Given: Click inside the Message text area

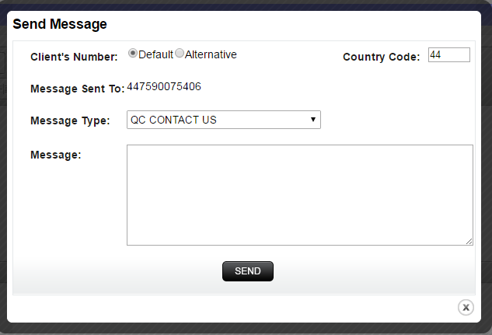Looking at the screenshot, I should click(x=299, y=194).
